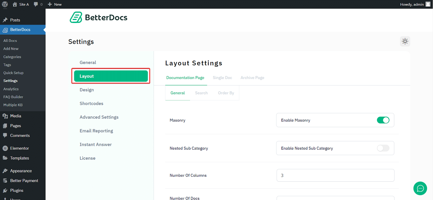Click the WordPress logo icon
The image size is (433, 200).
[5, 4]
